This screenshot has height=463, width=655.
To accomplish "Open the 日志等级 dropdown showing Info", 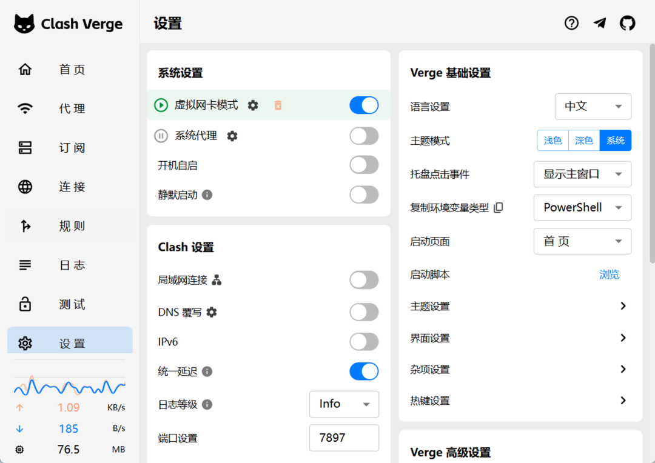I will pos(344,404).
